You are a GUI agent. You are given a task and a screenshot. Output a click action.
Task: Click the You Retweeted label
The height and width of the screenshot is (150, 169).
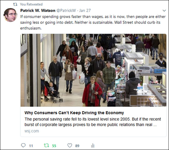[x=31, y=4]
